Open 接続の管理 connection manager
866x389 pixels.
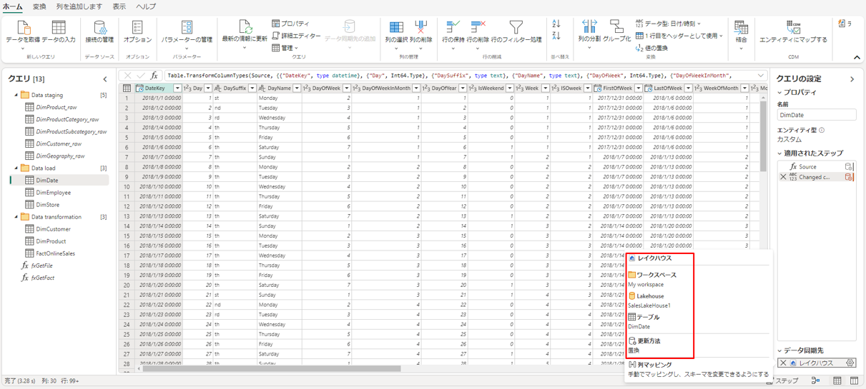click(x=99, y=29)
